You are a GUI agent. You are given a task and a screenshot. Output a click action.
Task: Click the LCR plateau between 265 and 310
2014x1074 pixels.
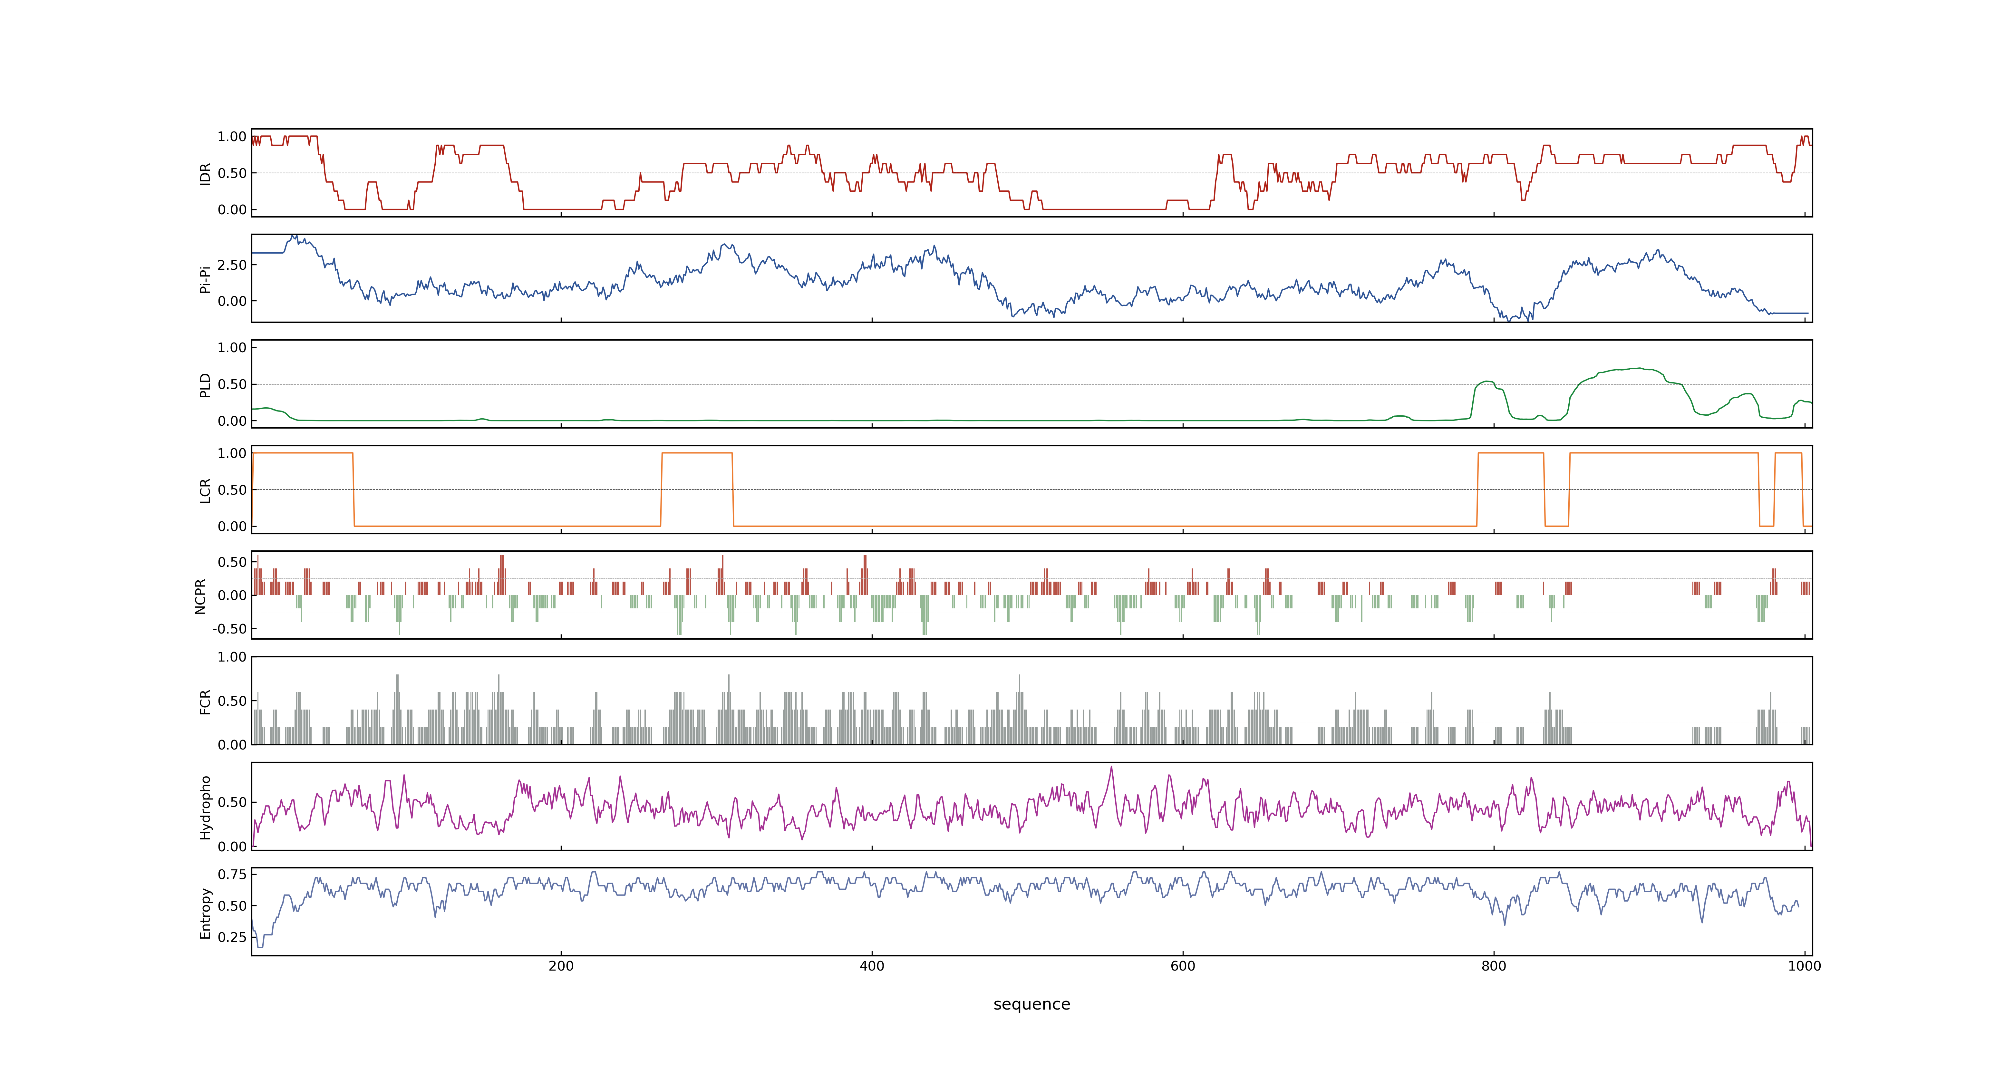tap(697, 453)
